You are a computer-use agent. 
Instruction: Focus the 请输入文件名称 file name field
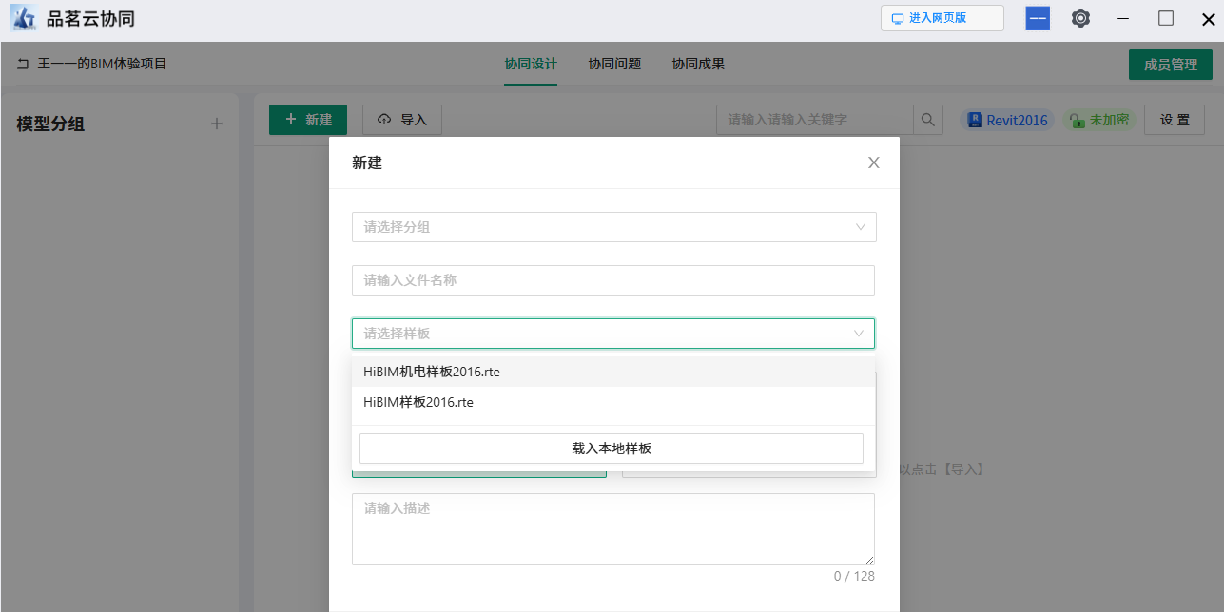(613, 280)
